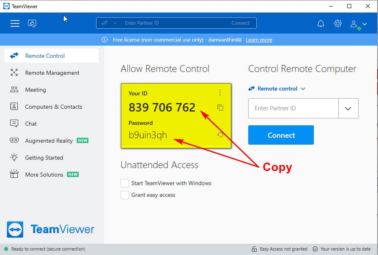The height and width of the screenshot is (255, 378).
Task: Check Grant easy access
Action: point(125,195)
